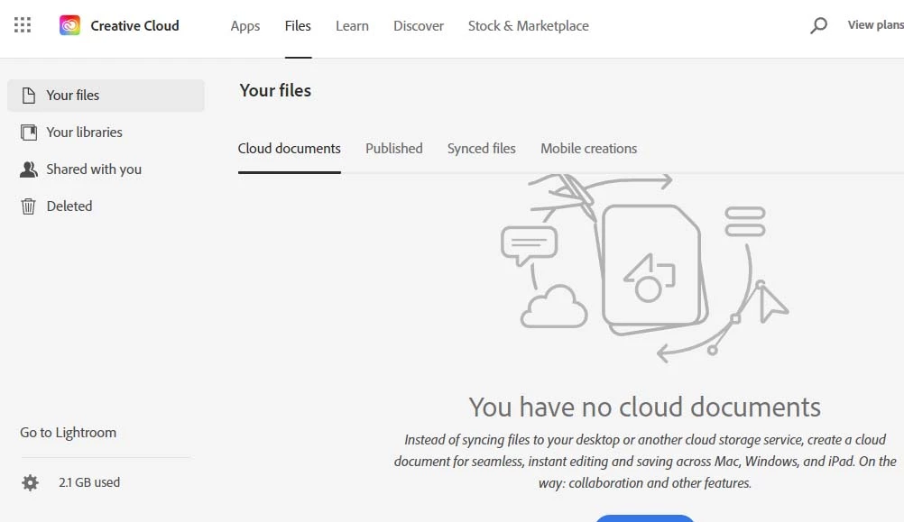Open storage settings gear icon
Screen dimensions: 904x522
(x=30, y=482)
